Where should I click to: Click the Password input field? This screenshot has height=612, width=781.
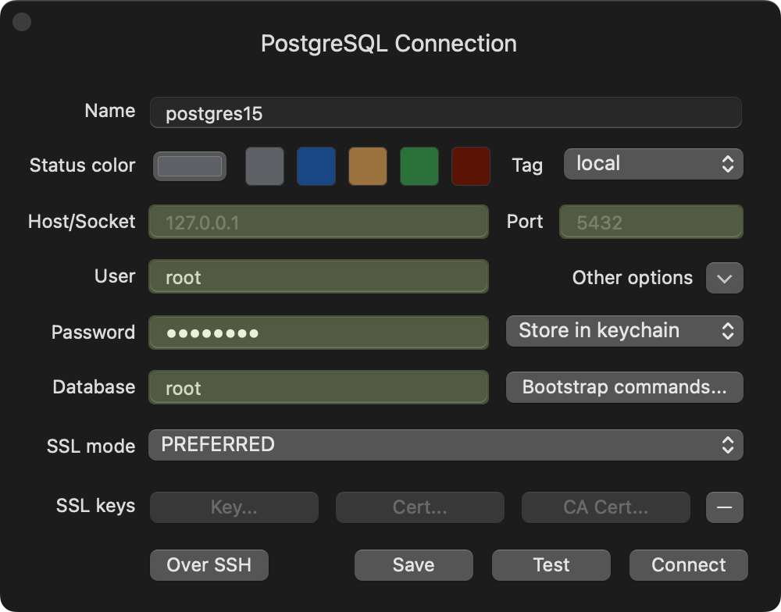[319, 333]
